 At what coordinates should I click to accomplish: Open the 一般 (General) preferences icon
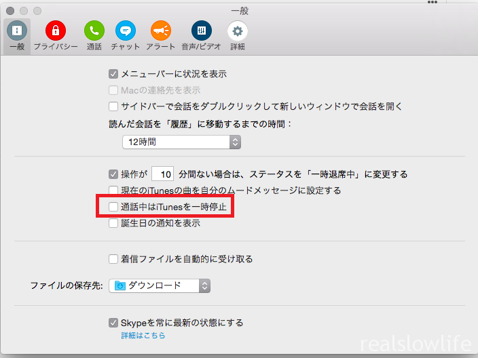click(x=17, y=31)
